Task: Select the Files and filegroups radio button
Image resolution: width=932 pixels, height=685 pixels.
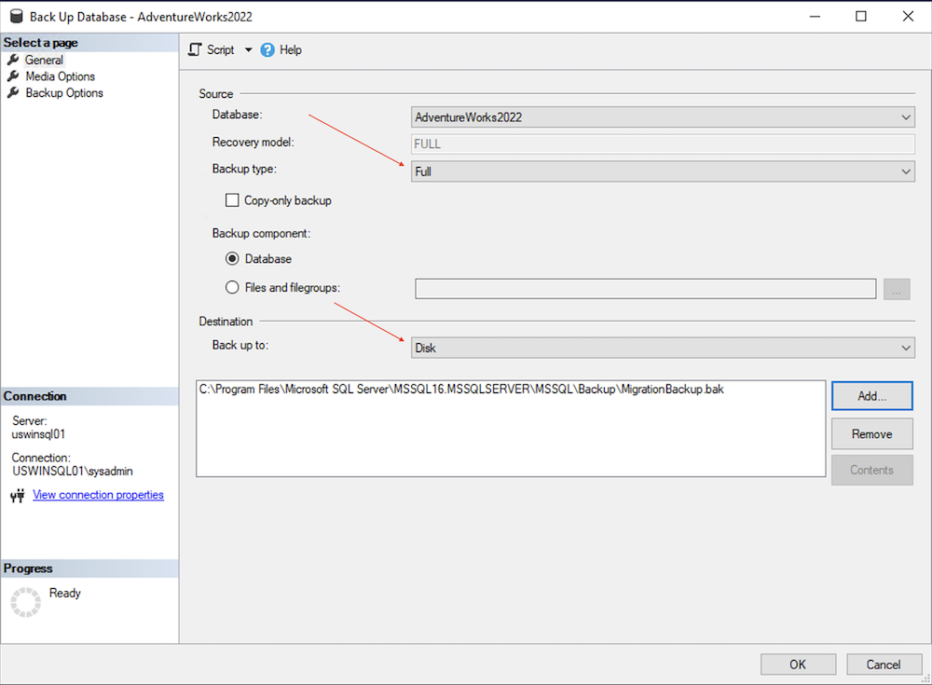Action: (x=231, y=287)
